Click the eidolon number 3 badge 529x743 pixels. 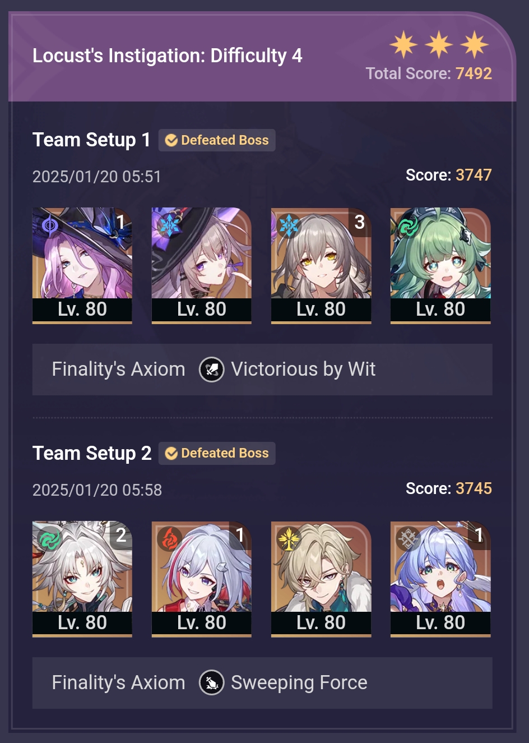coord(360,222)
